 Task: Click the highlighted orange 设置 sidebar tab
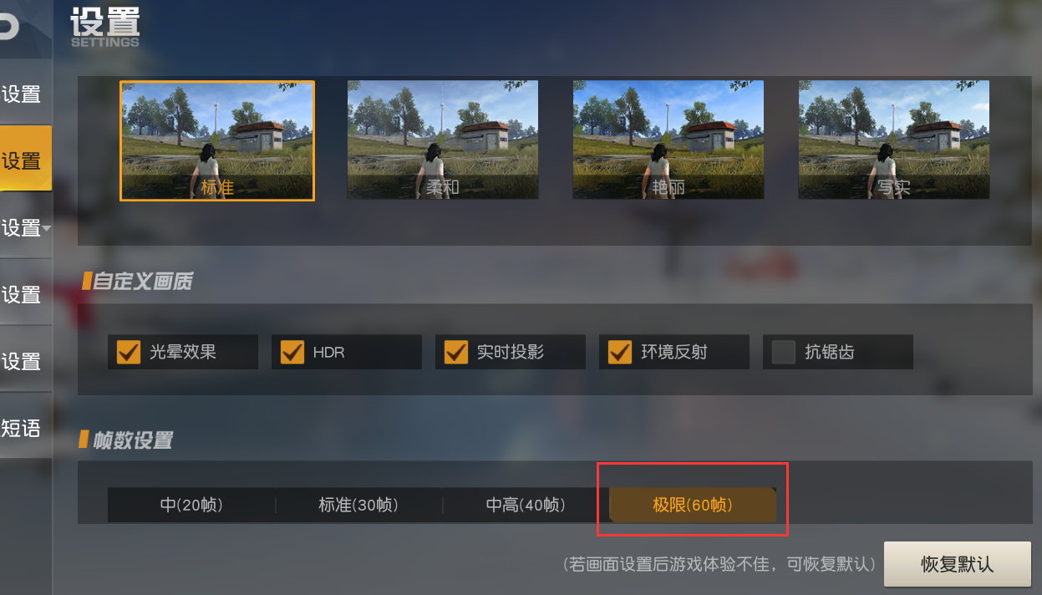tap(25, 160)
